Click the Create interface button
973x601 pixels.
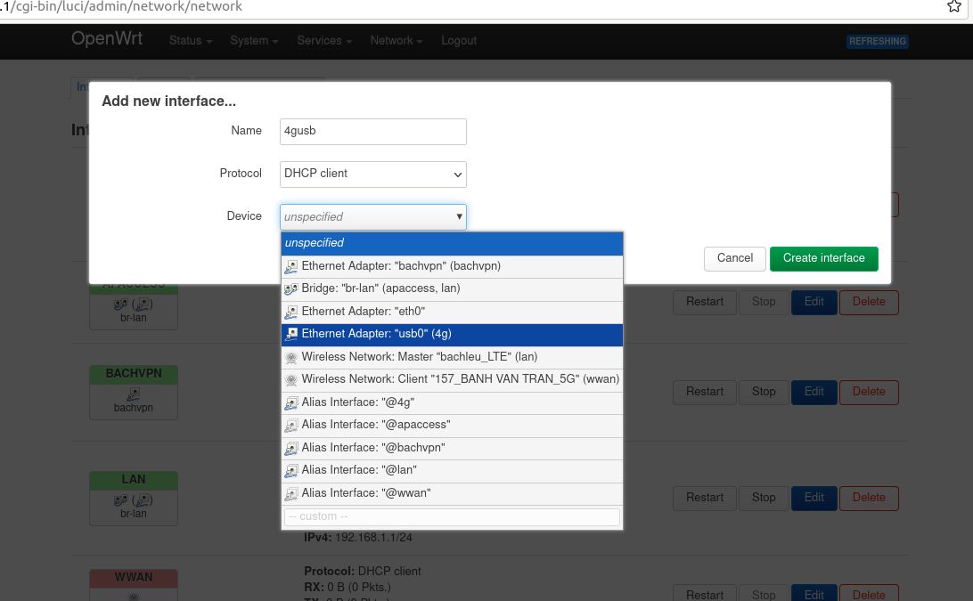click(x=823, y=258)
